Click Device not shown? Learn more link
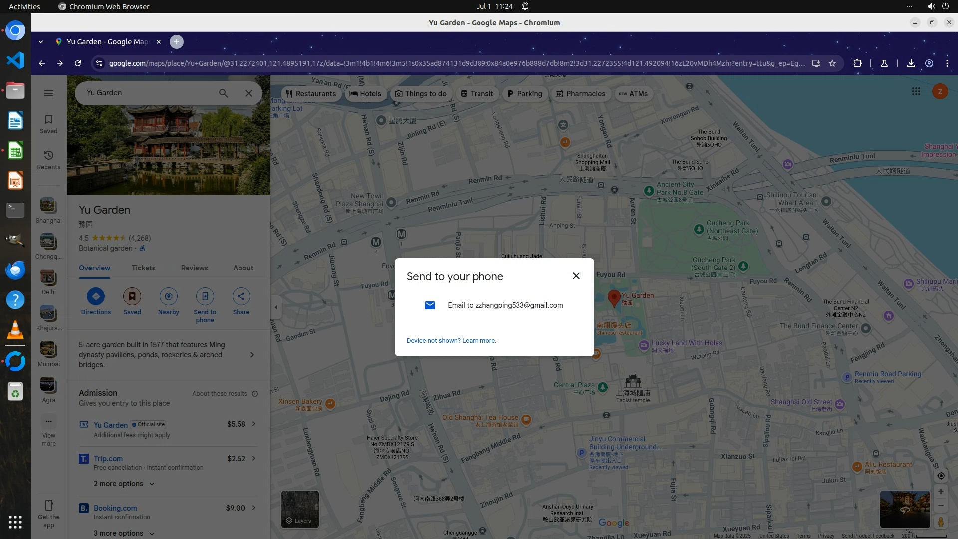 pos(451,341)
